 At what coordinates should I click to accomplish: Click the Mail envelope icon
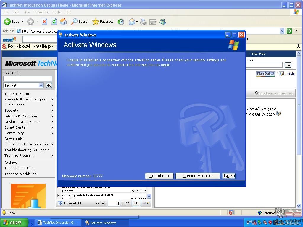point(132,22)
